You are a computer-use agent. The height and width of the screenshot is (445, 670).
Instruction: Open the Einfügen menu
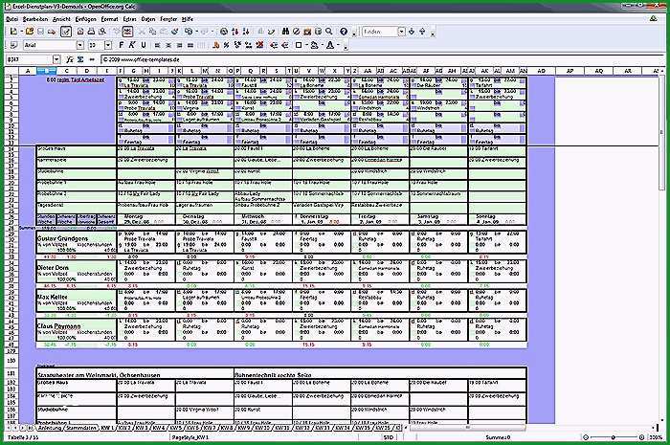click(x=85, y=19)
